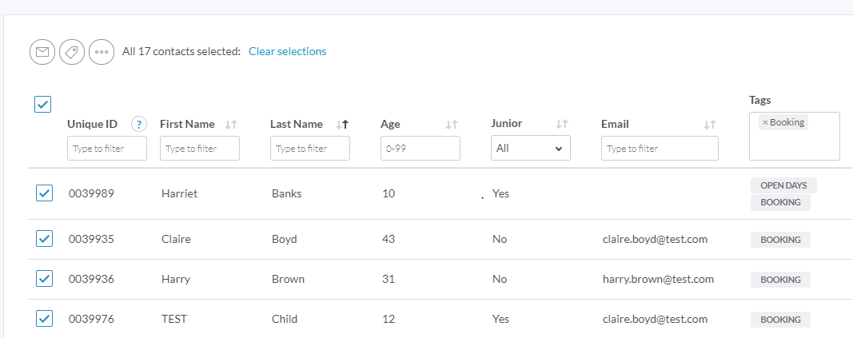
Task: Open the Junior filter dropdown
Action: click(x=530, y=149)
